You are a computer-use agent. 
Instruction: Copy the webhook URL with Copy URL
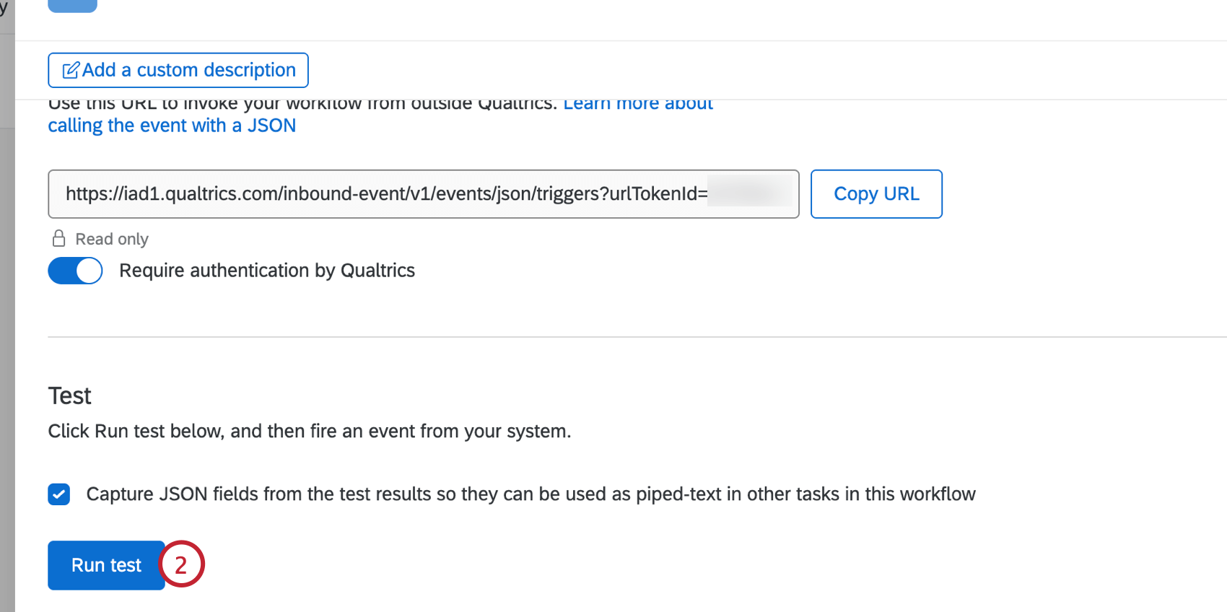click(x=876, y=194)
